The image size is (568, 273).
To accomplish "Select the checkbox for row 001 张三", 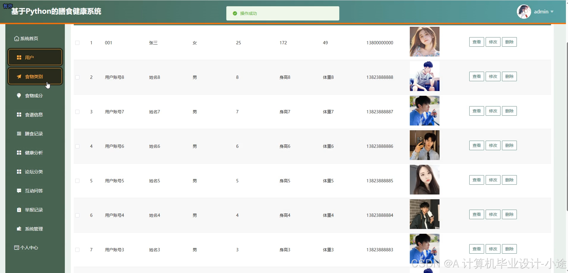I will pyautogui.click(x=77, y=43).
